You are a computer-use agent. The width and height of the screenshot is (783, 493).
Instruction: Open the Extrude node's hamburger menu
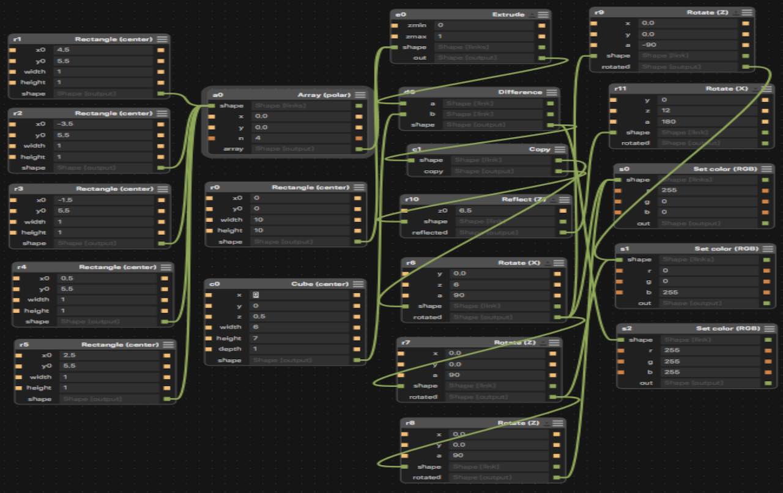[542, 14]
